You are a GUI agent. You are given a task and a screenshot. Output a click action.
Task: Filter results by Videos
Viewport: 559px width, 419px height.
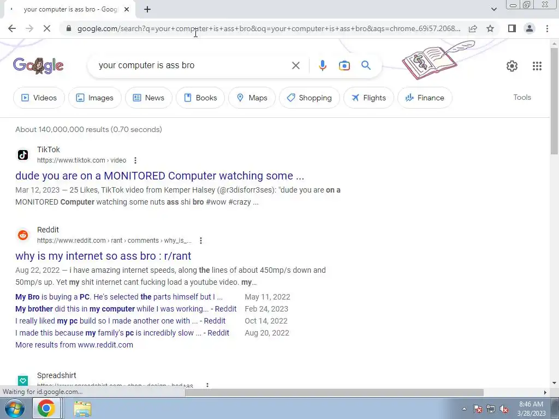39,98
